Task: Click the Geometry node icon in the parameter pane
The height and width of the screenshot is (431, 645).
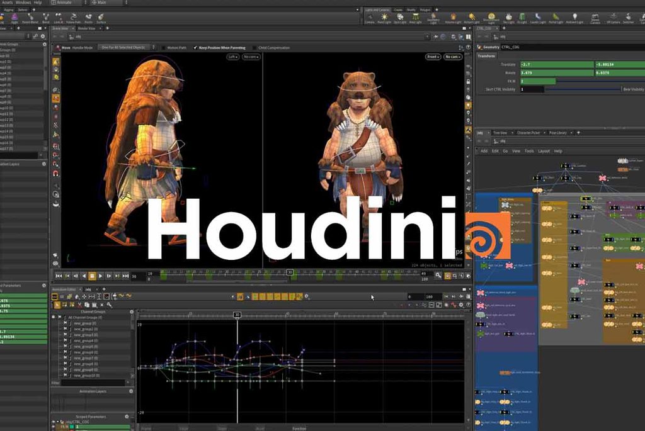Action: [x=479, y=47]
